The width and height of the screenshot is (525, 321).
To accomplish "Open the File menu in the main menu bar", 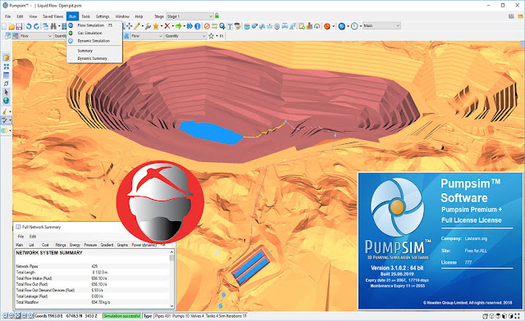I will [8, 16].
